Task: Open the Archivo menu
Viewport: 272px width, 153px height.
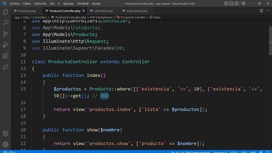Action: click(x=14, y=3)
